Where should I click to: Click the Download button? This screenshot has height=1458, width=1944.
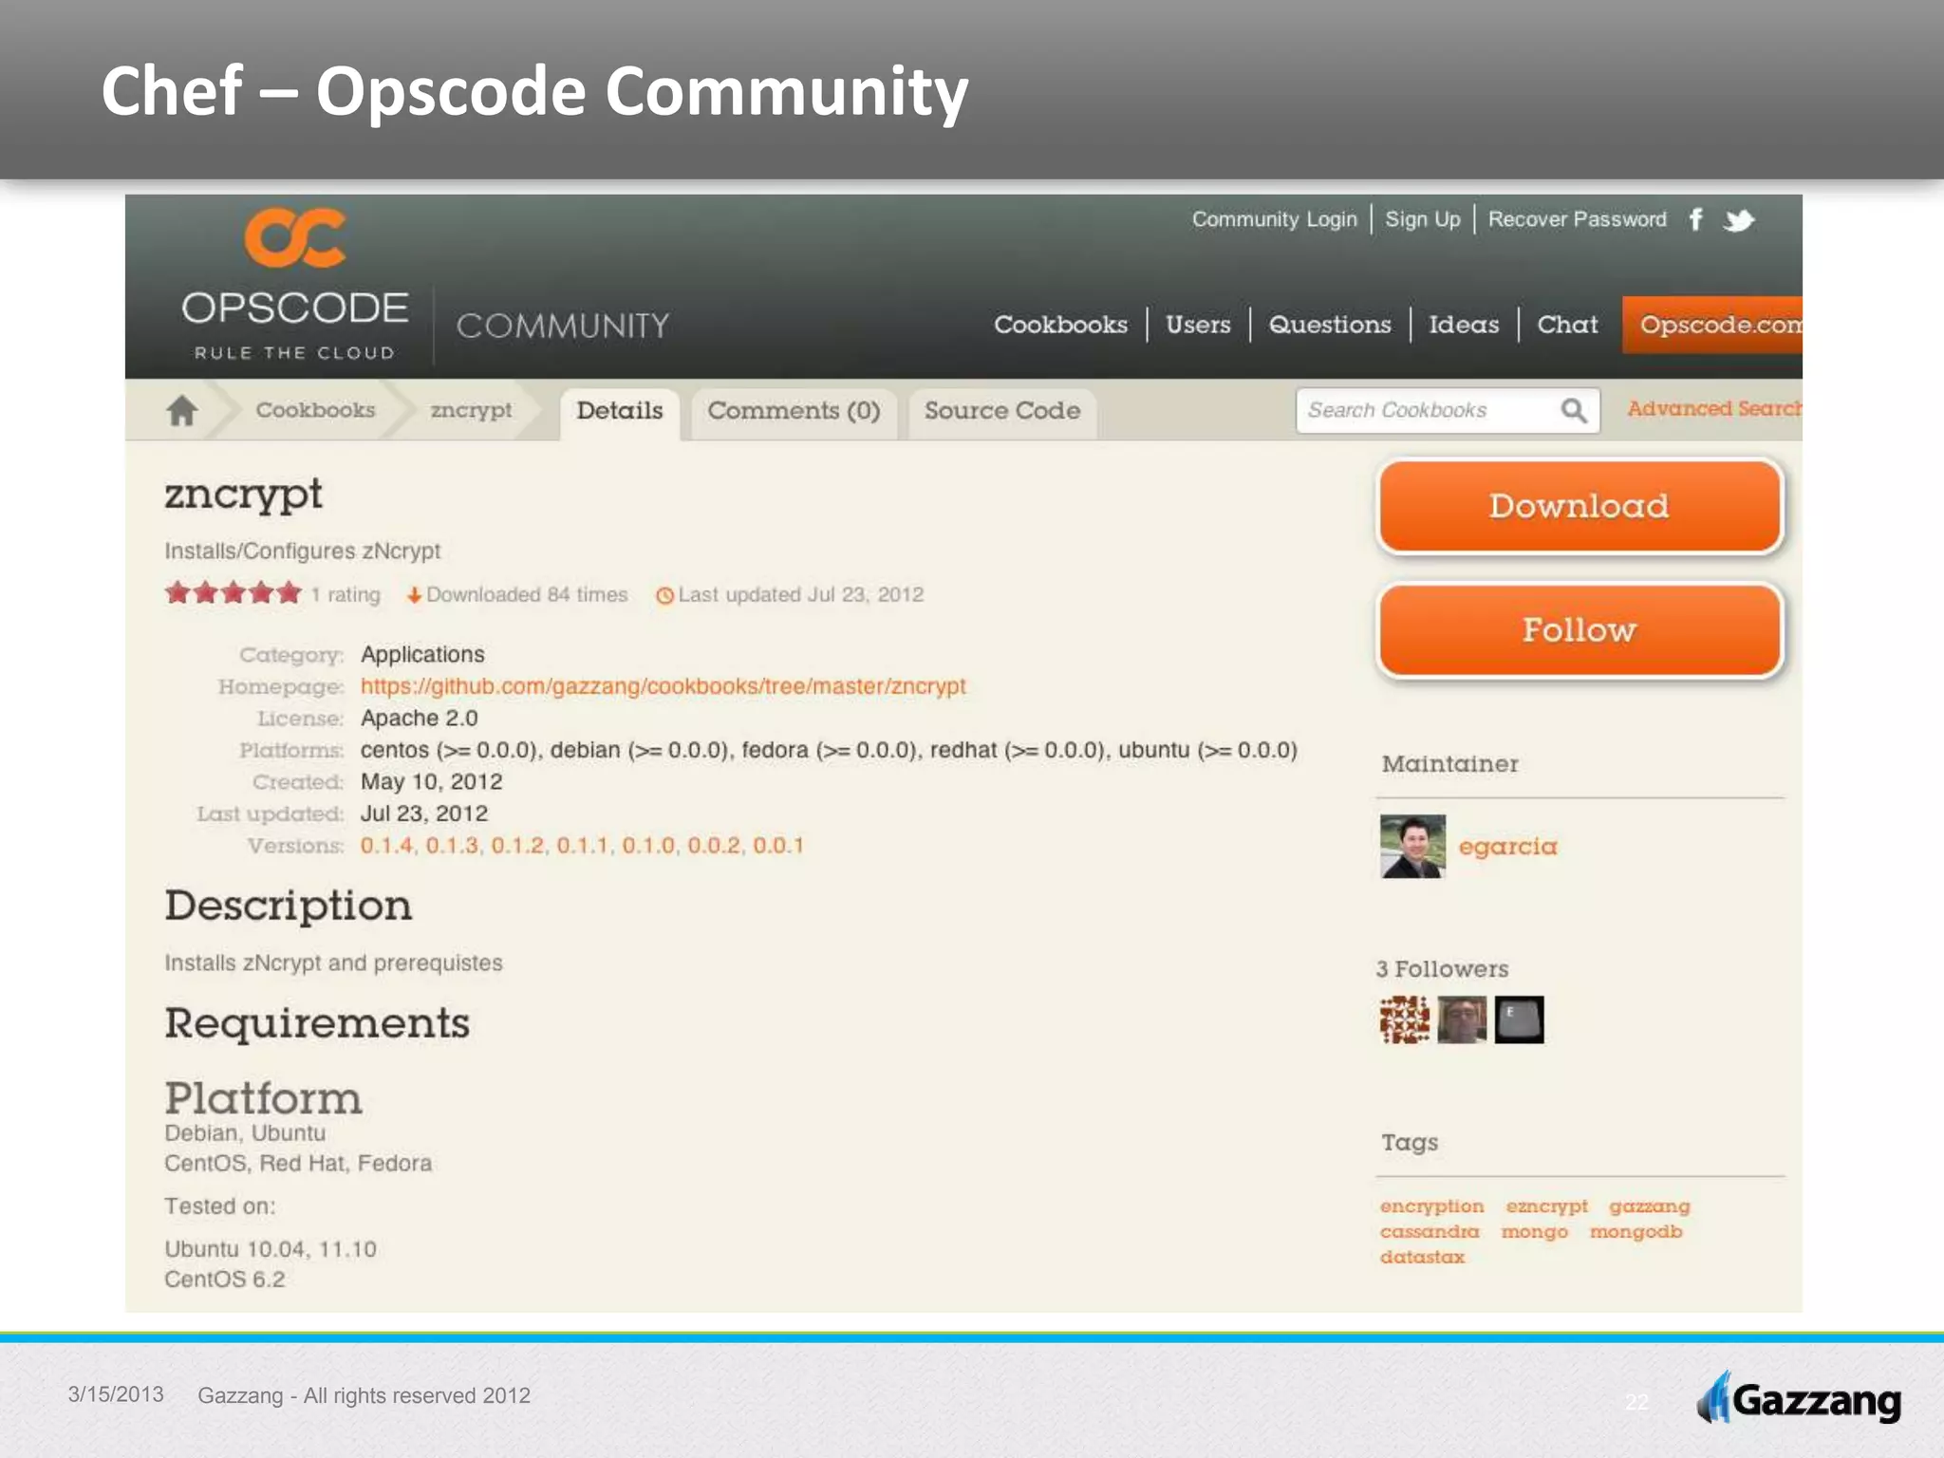point(1579,506)
